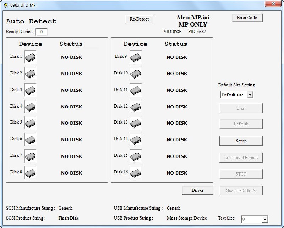
Task: Open the Error Code window
Action: [247, 18]
